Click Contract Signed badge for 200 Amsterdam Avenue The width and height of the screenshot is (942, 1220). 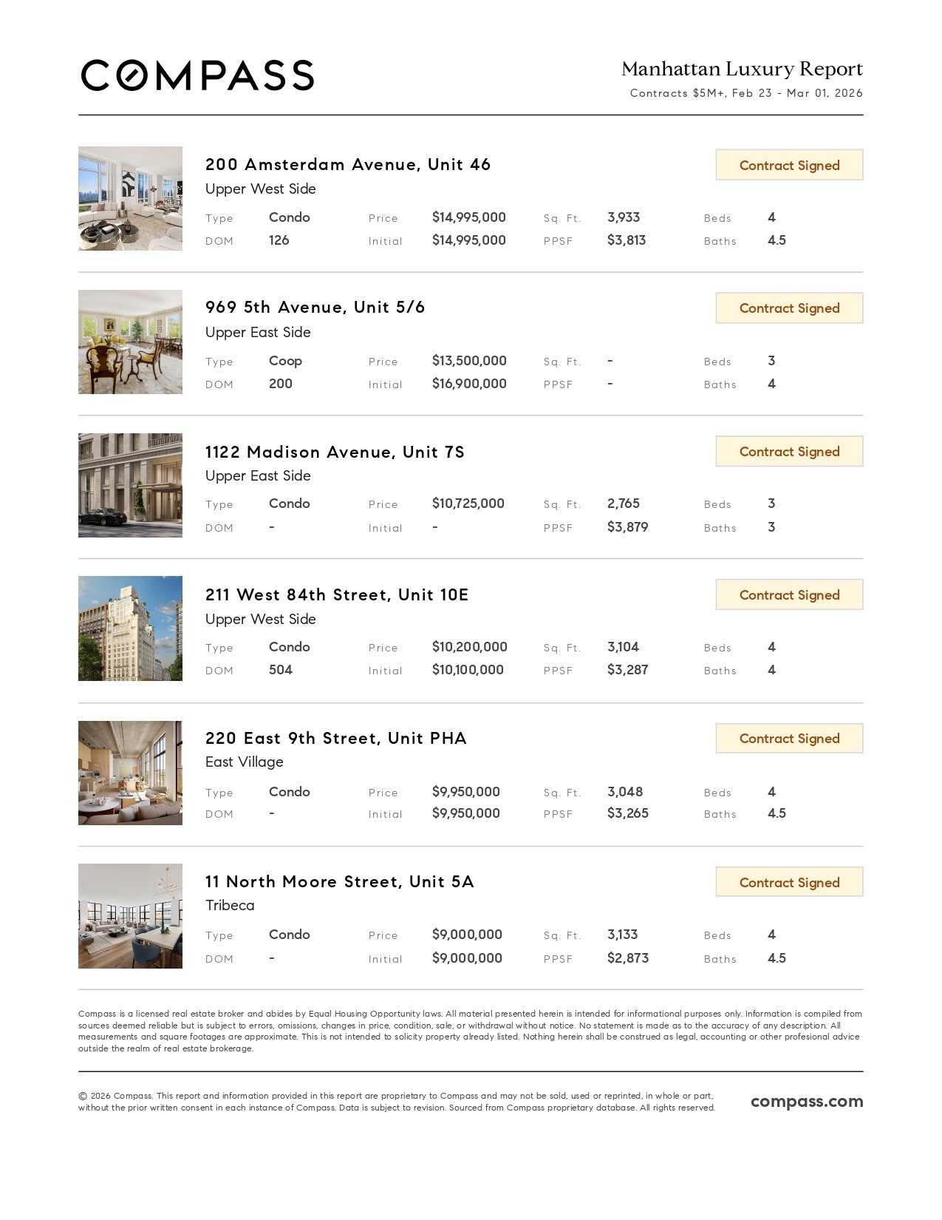(789, 165)
